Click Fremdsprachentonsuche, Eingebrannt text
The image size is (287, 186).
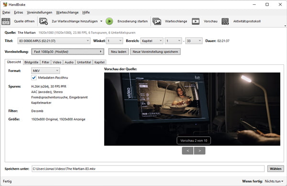tap(59, 97)
